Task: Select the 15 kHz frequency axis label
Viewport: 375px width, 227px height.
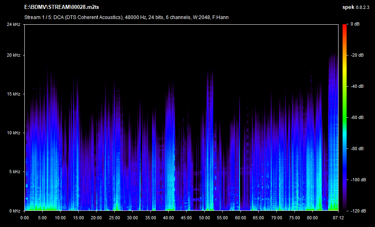Action: [x=14, y=94]
